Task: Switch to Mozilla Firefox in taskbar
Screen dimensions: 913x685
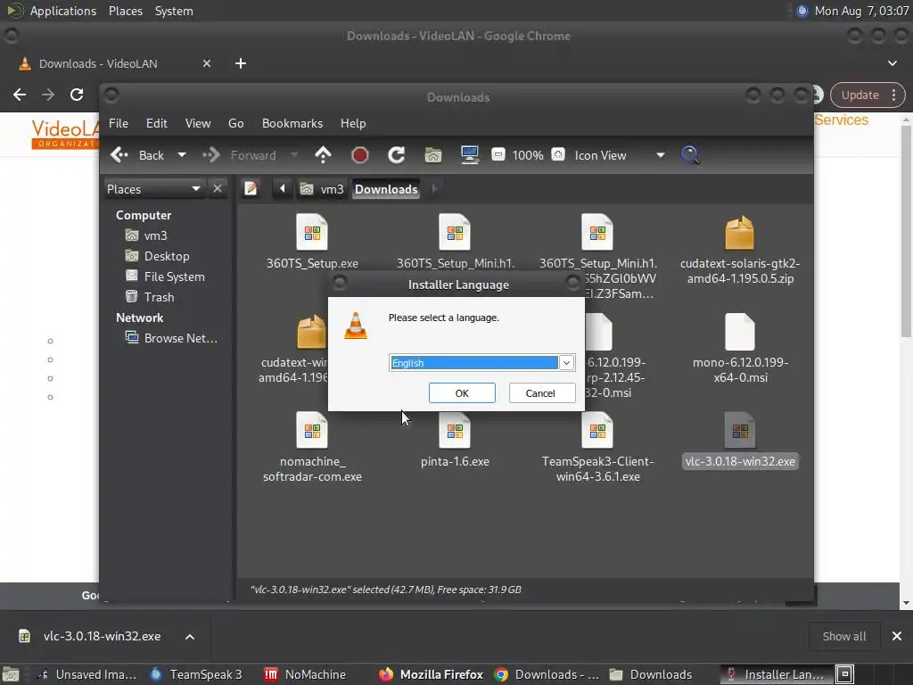Action: coord(431,674)
